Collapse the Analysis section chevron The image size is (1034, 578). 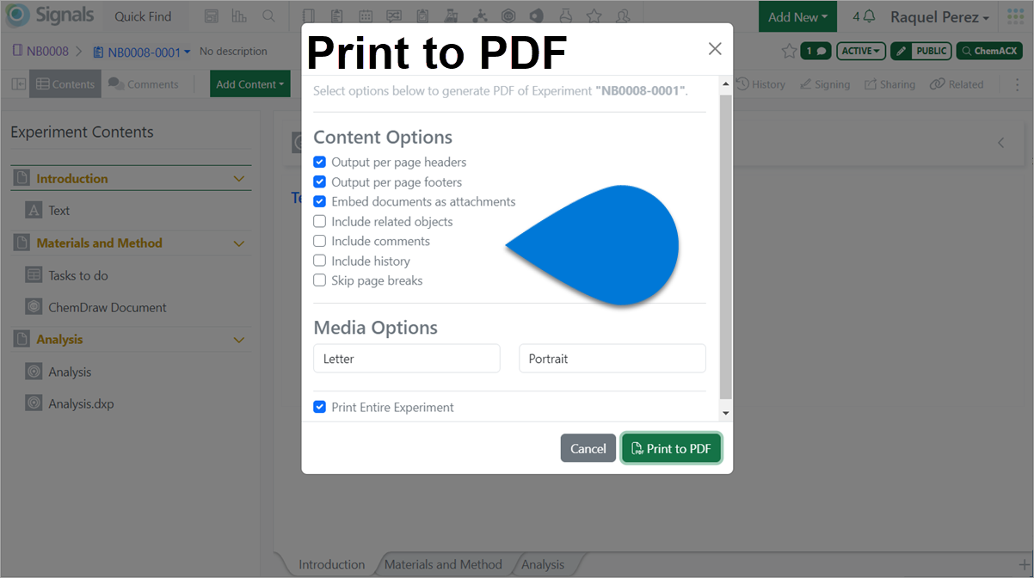pos(239,340)
